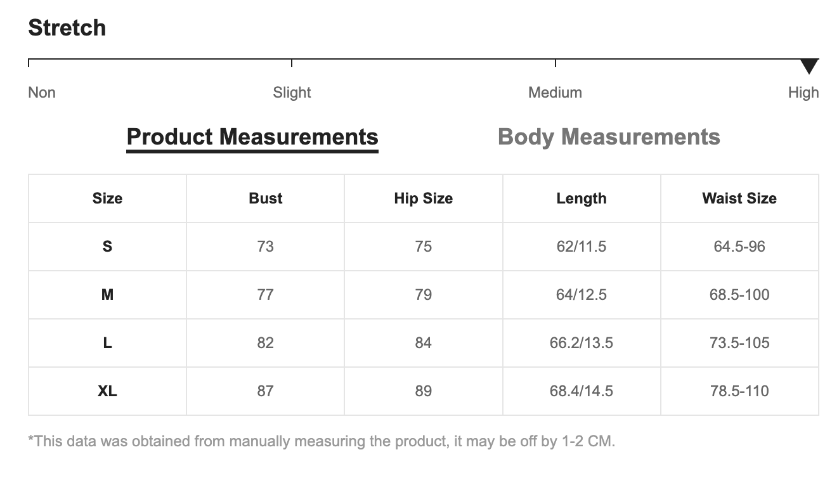The height and width of the screenshot is (478, 832).
Task: Click the Bust column header
Action: click(x=265, y=198)
